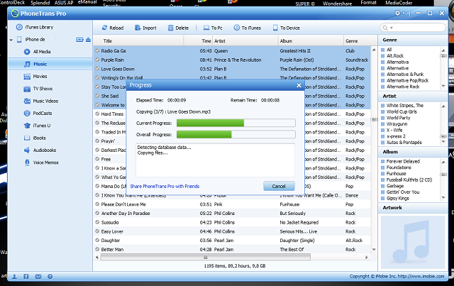Close the Progress dialog

299,85
